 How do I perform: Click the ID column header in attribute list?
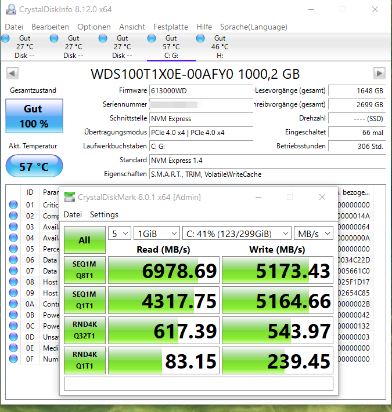pos(30,192)
